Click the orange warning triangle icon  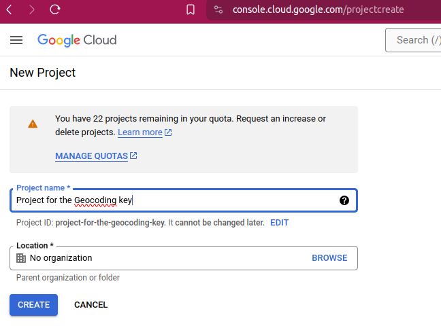(x=33, y=124)
